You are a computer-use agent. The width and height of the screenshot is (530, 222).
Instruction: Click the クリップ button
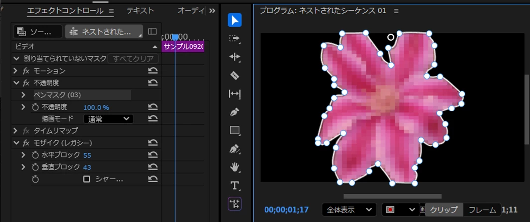(x=444, y=210)
